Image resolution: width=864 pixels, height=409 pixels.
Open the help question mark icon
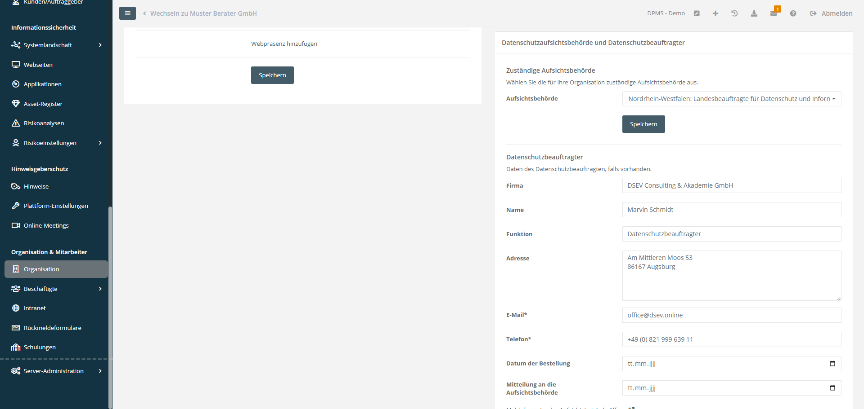[793, 13]
